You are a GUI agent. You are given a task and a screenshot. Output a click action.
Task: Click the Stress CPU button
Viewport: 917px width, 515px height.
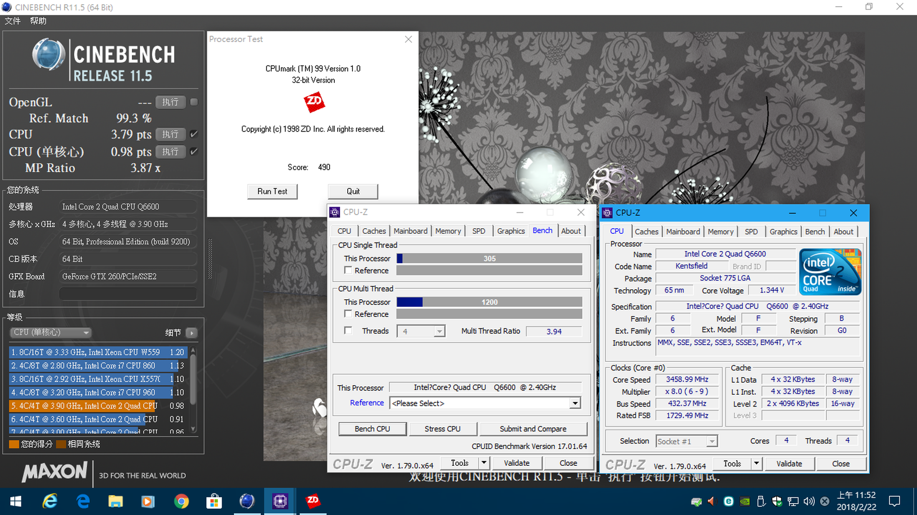click(x=443, y=429)
